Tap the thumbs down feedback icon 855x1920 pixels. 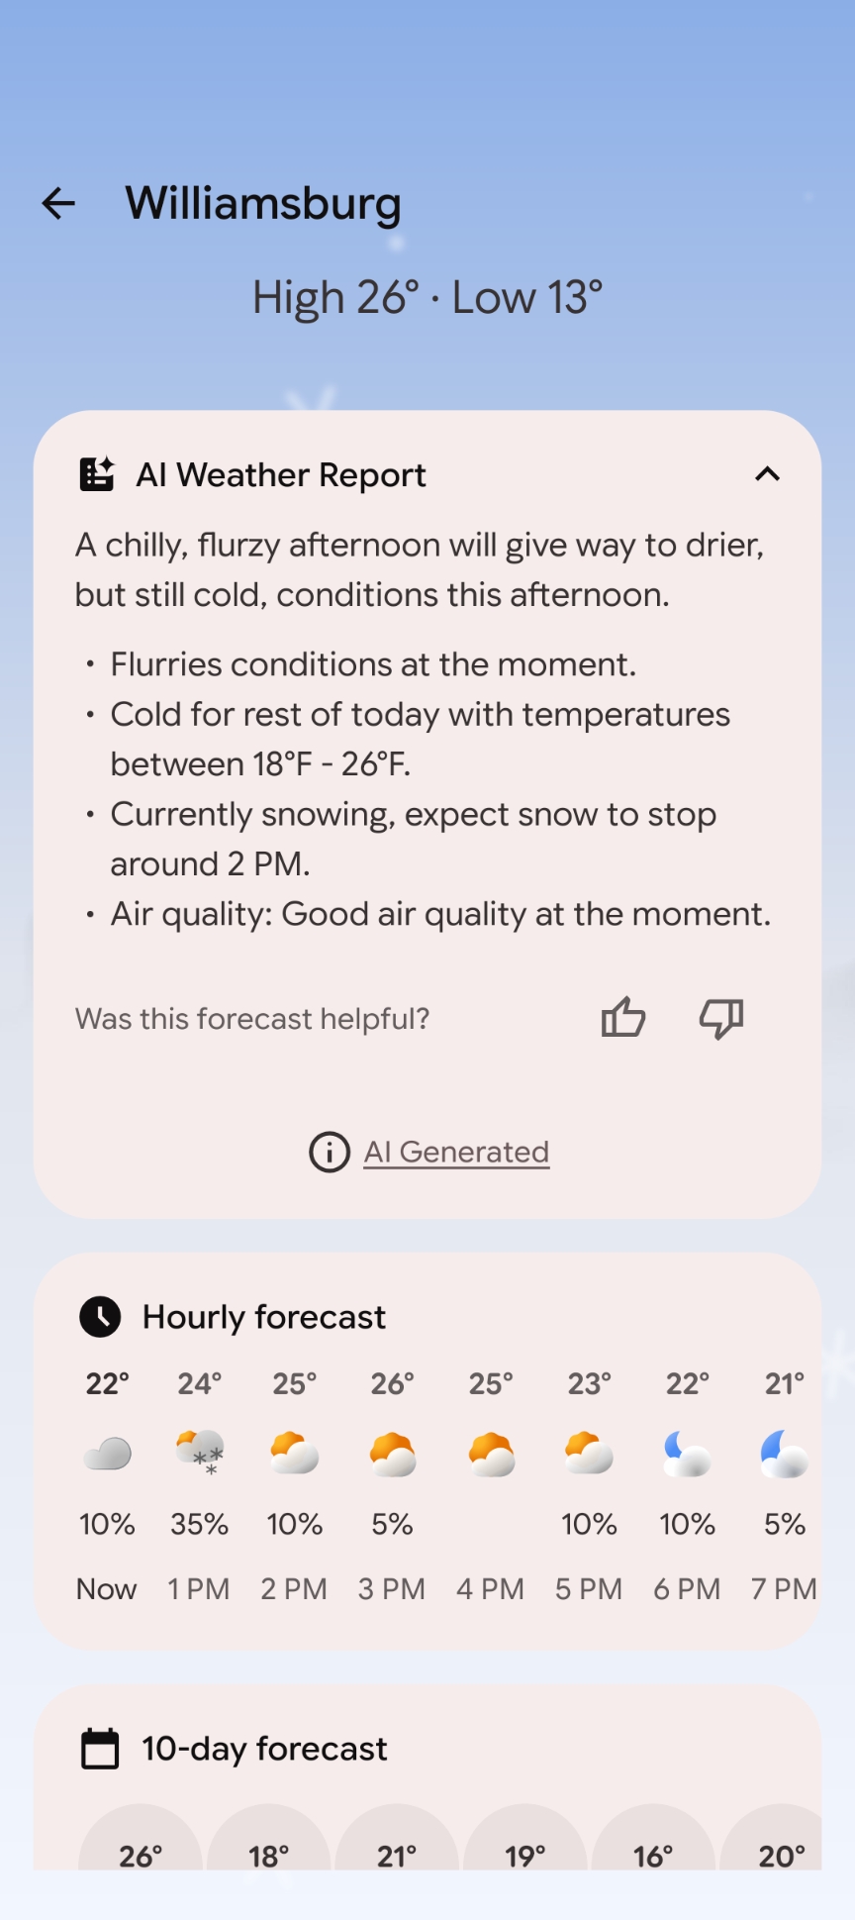tap(721, 1017)
